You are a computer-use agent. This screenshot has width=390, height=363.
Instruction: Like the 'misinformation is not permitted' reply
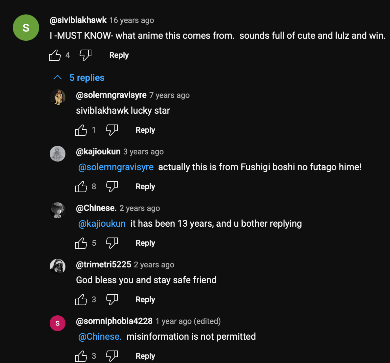[x=81, y=356]
